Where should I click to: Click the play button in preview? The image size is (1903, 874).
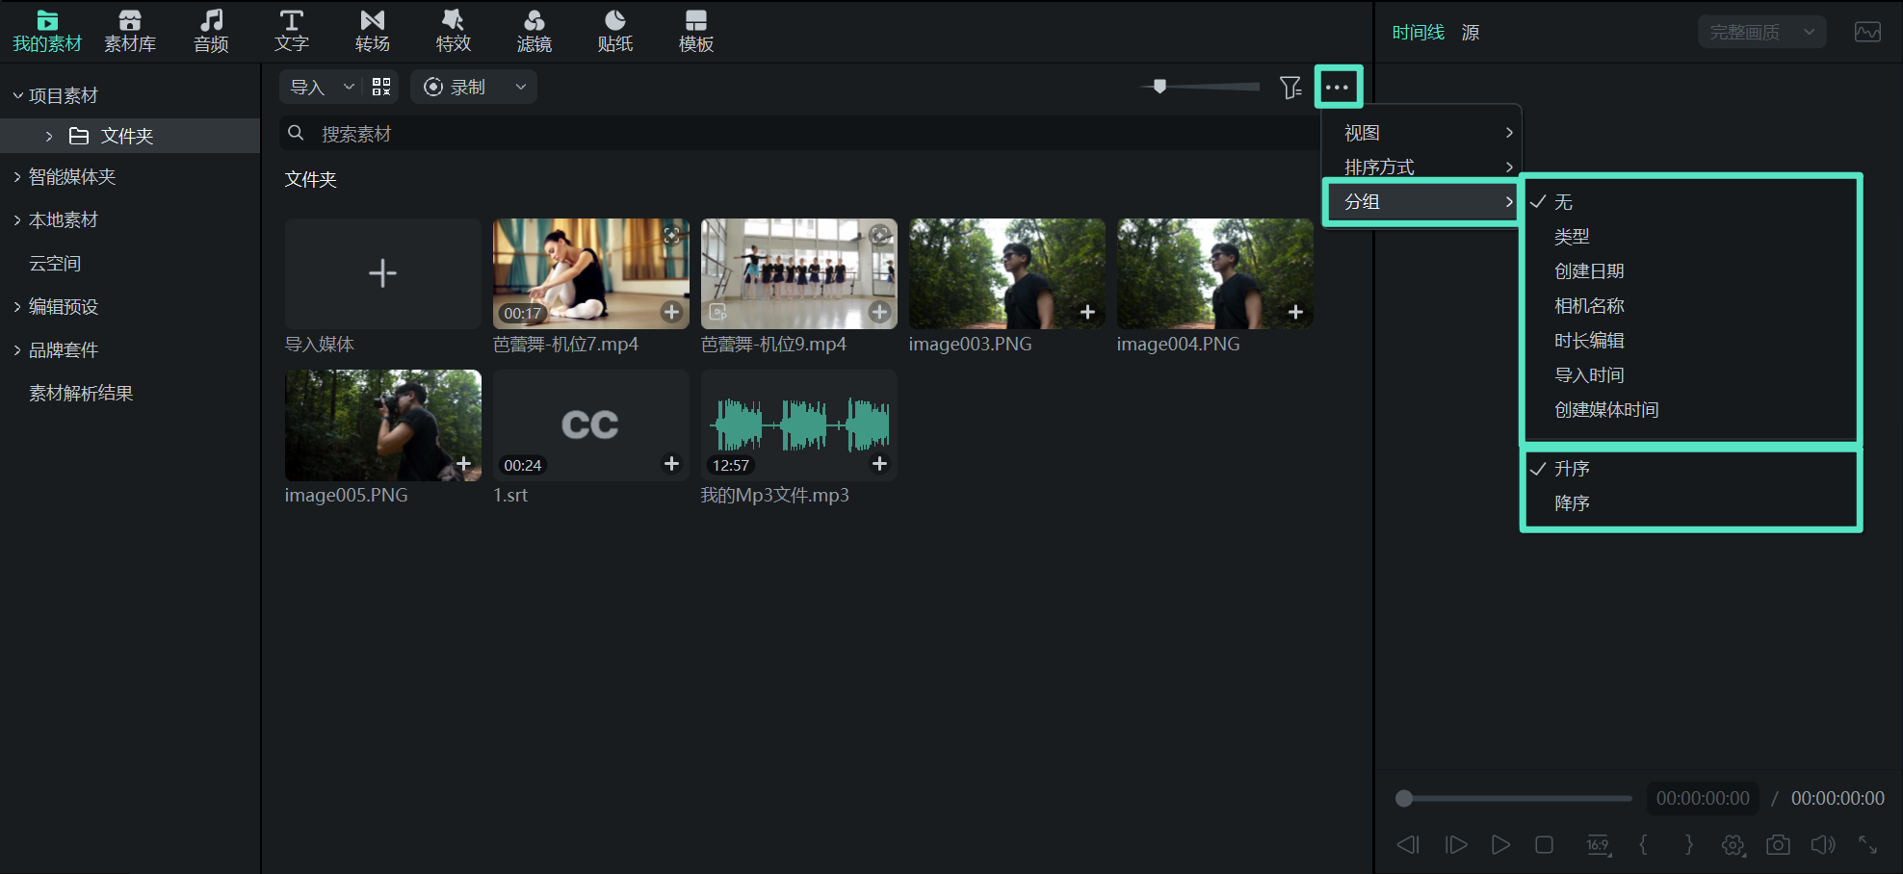click(x=1500, y=844)
